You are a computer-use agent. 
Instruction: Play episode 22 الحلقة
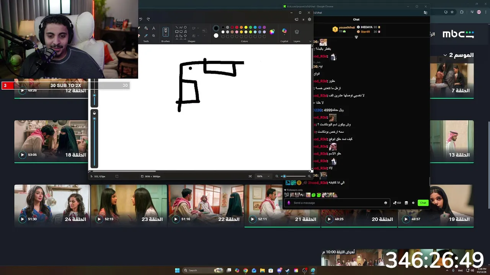coord(175,219)
